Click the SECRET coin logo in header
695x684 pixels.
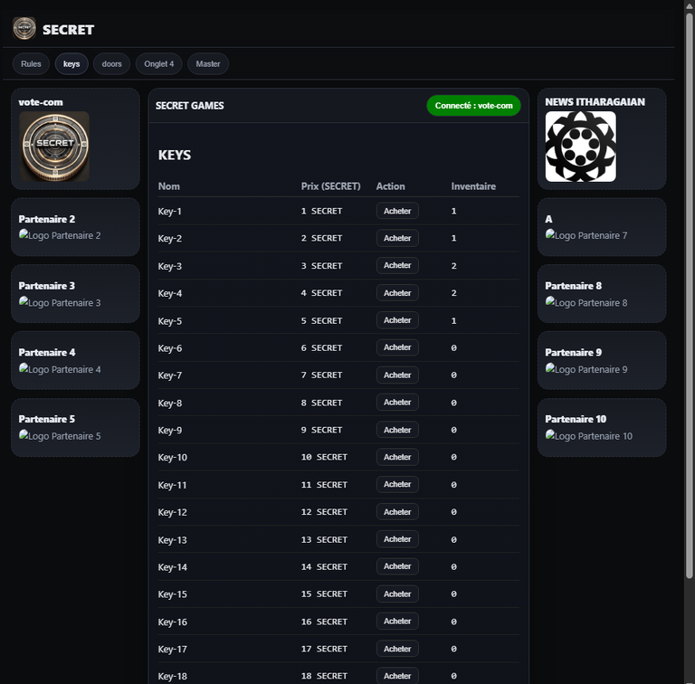click(24, 29)
